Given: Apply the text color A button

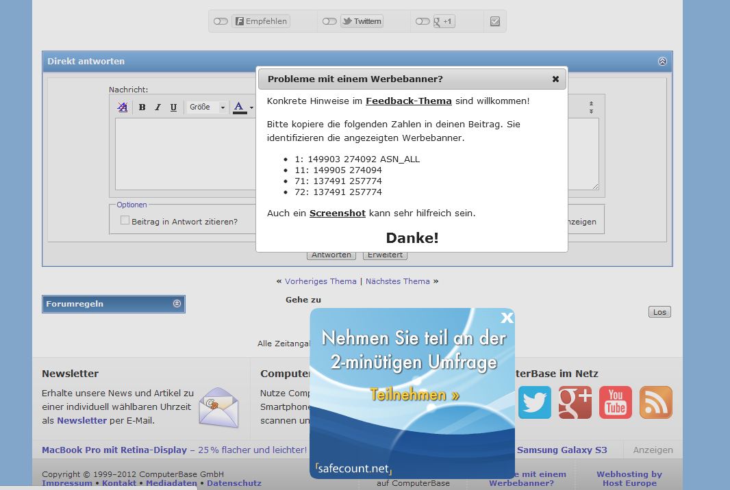Looking at the screenshot, I should point(239,107).
